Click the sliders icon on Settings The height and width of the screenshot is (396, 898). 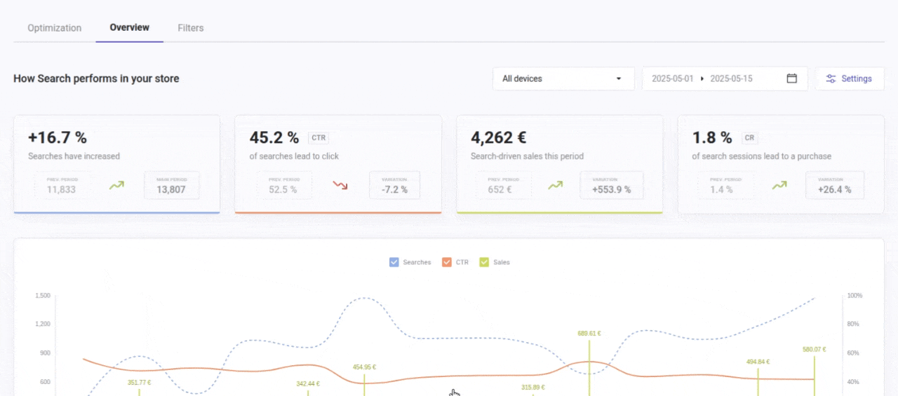831,78
